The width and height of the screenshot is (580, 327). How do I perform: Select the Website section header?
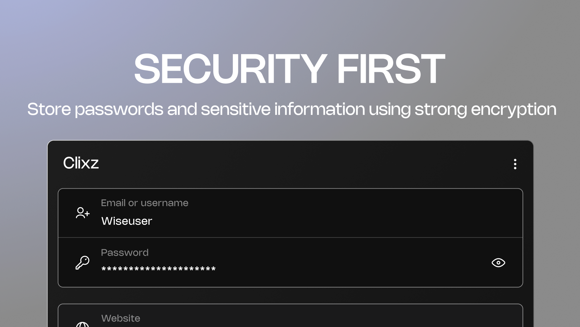coord(121,318)
